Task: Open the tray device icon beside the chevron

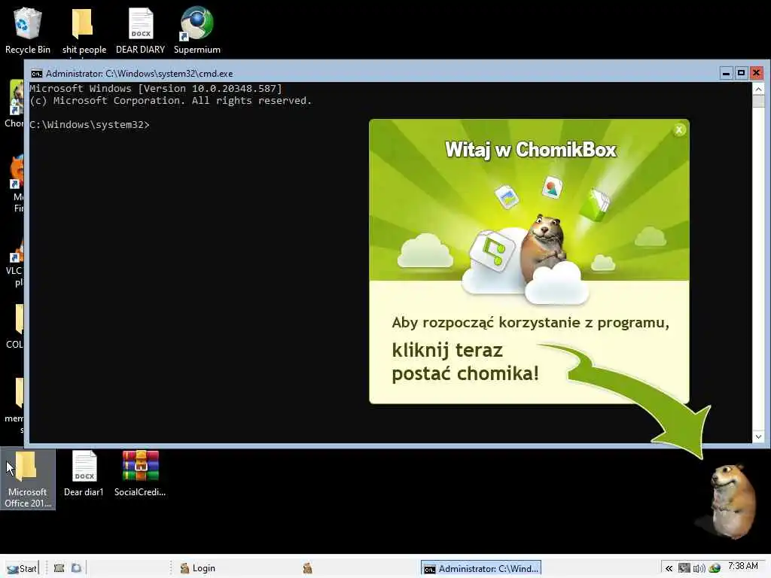Action: pyautogui.click(x=684, y=568)
